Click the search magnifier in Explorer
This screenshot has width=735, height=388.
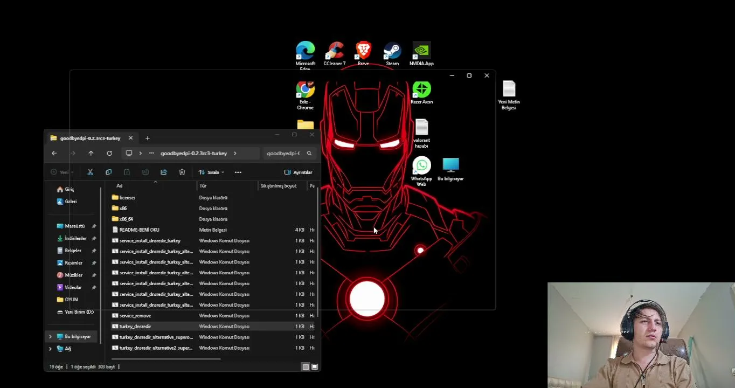pos(309,153)
